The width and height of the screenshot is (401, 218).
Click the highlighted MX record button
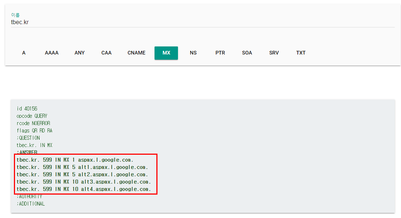click(166, 53)
